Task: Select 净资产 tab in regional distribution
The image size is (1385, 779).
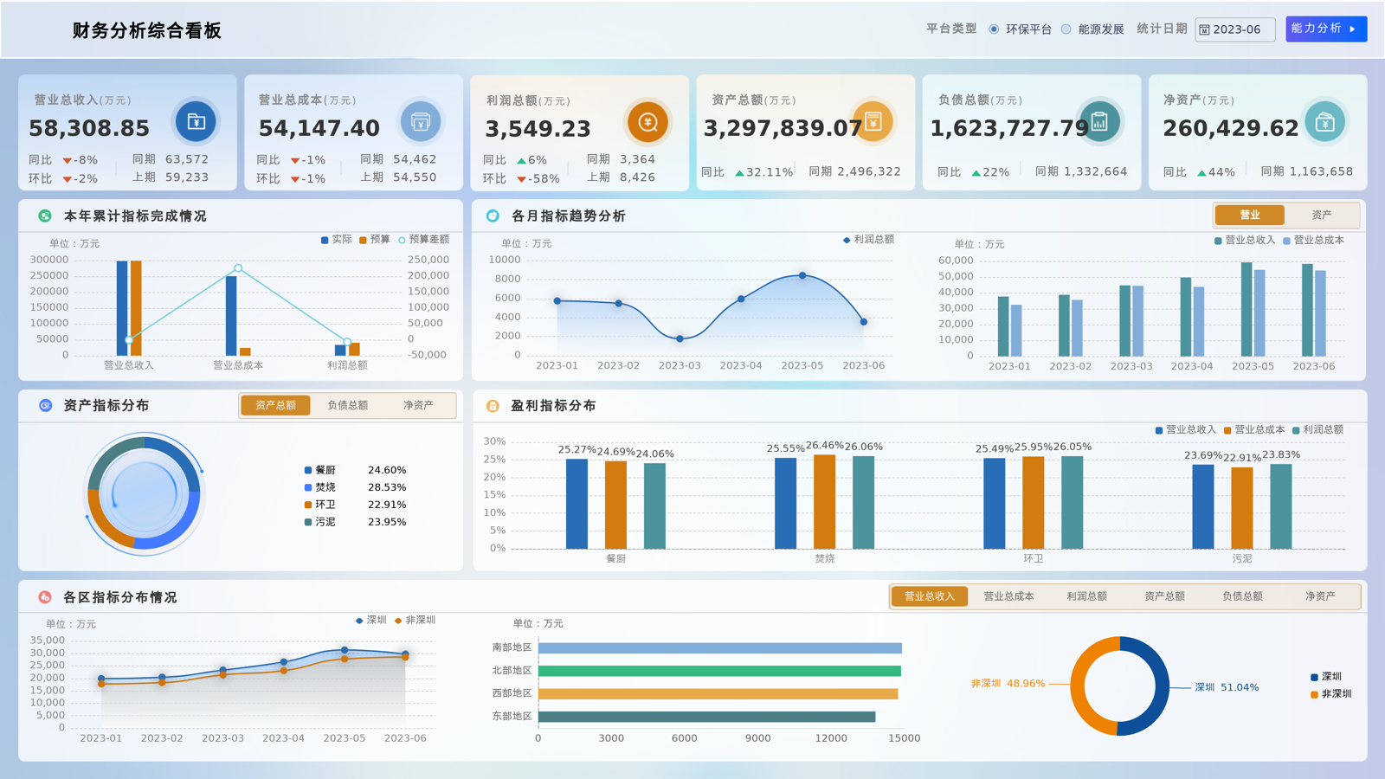Action: [1320, 596]
